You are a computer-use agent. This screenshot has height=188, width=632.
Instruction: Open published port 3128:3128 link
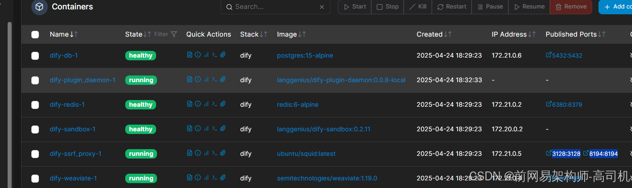pos(564,154)
